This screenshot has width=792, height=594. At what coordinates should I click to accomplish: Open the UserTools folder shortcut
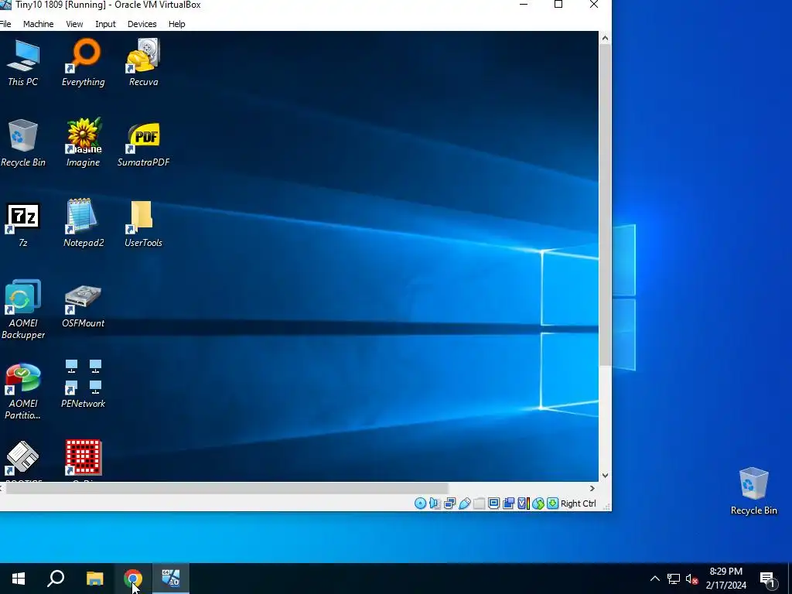tap(143, 224)
